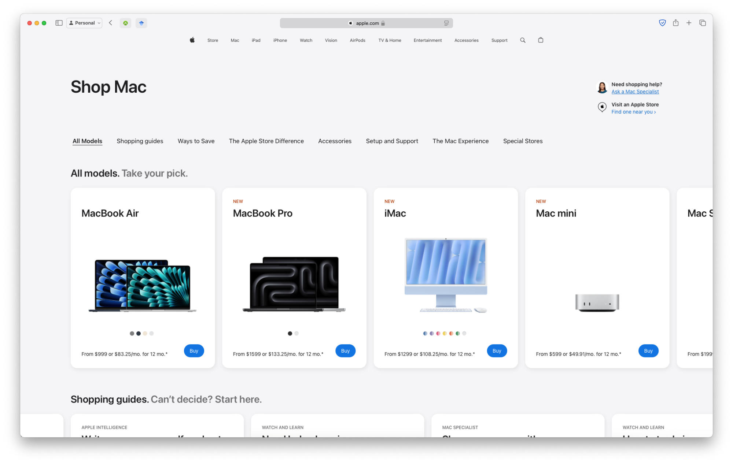Switch to The Mac Experience tab
Screen dimensions: 733x464
(460, 141)
